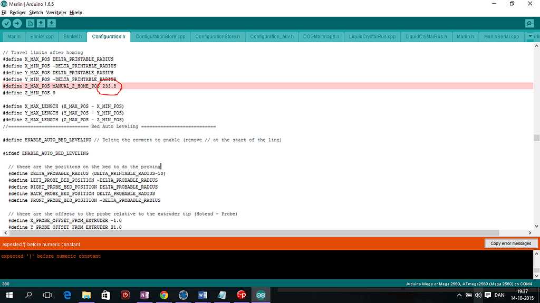Open the Sketch menu
Viewport: 540px width, 303px height.
[x=36, y=13]
